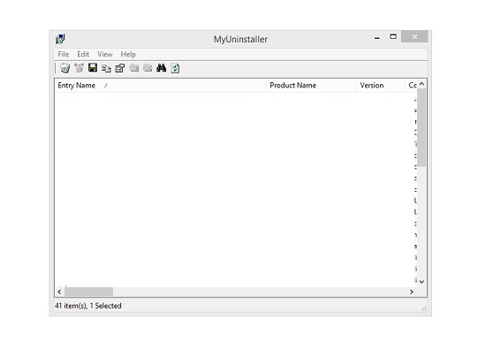
Task: Open Find with the binoculars icon
Action: point(162,67)
